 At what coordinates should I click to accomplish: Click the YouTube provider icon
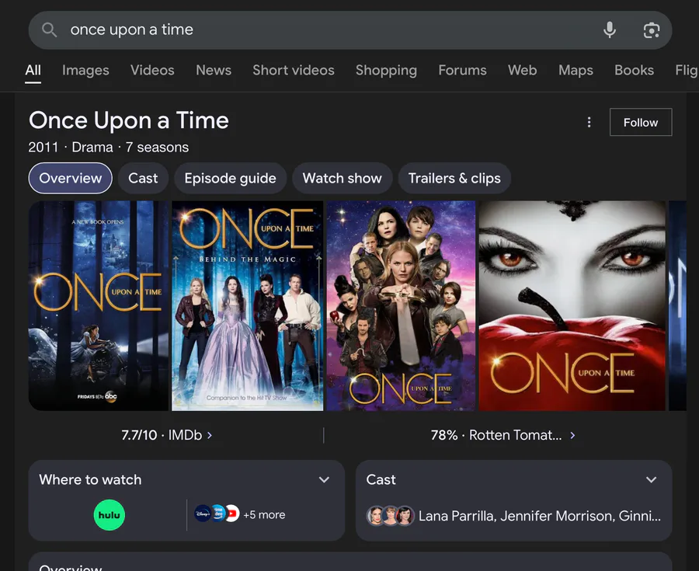point(231,514)
